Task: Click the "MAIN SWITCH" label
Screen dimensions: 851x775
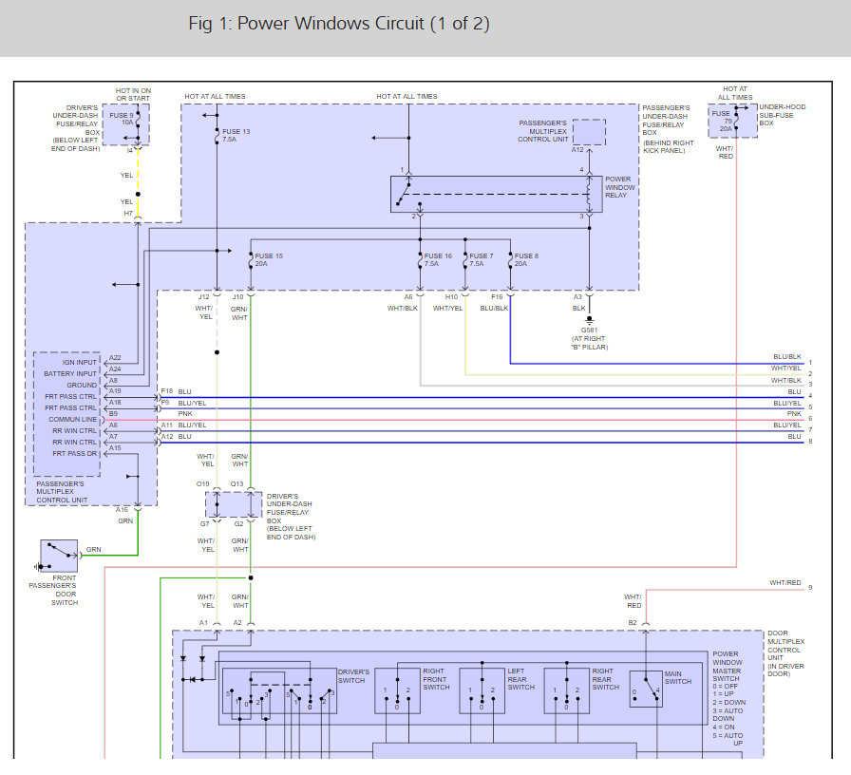Action: (678, 677)
